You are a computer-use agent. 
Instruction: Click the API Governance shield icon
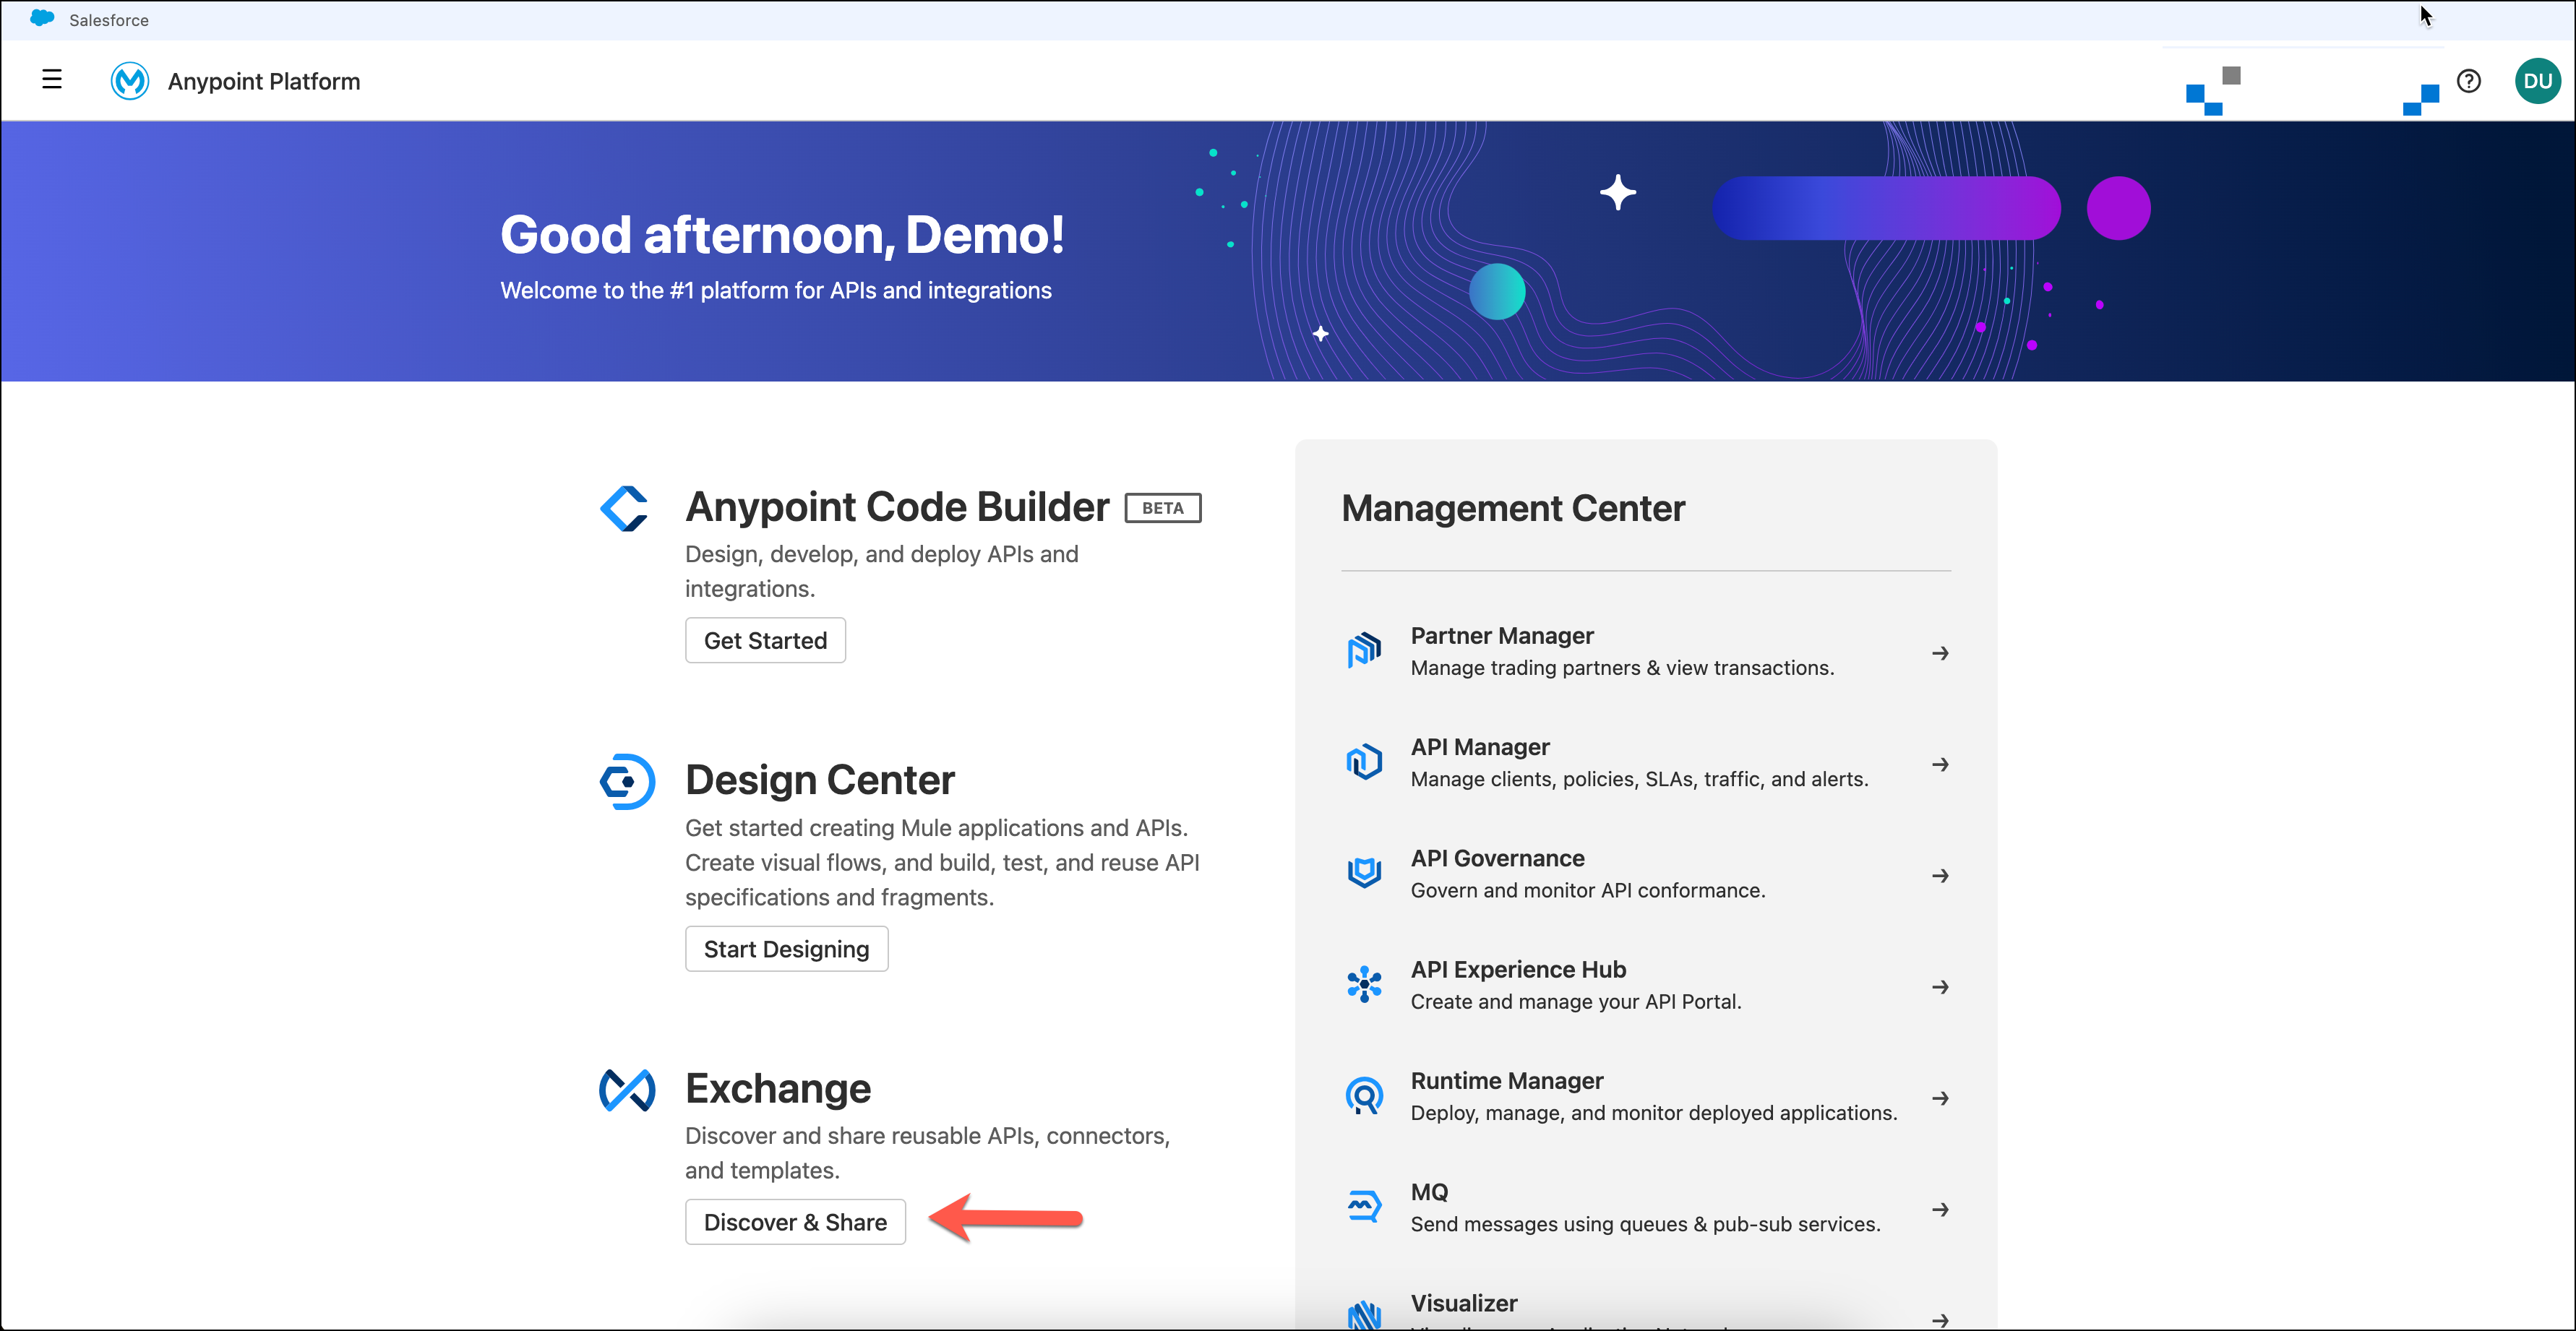tap(1364, 873)
